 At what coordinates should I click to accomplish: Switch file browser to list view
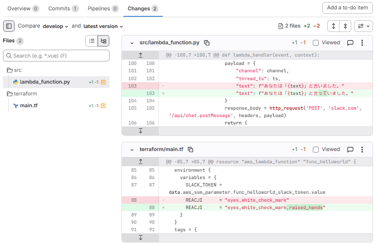coord(92,41)
